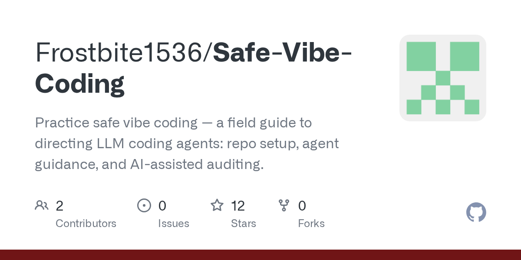Click the Forks branch icon
The height and width of the screenshot is (260, 521).
[x=284, y=205]
